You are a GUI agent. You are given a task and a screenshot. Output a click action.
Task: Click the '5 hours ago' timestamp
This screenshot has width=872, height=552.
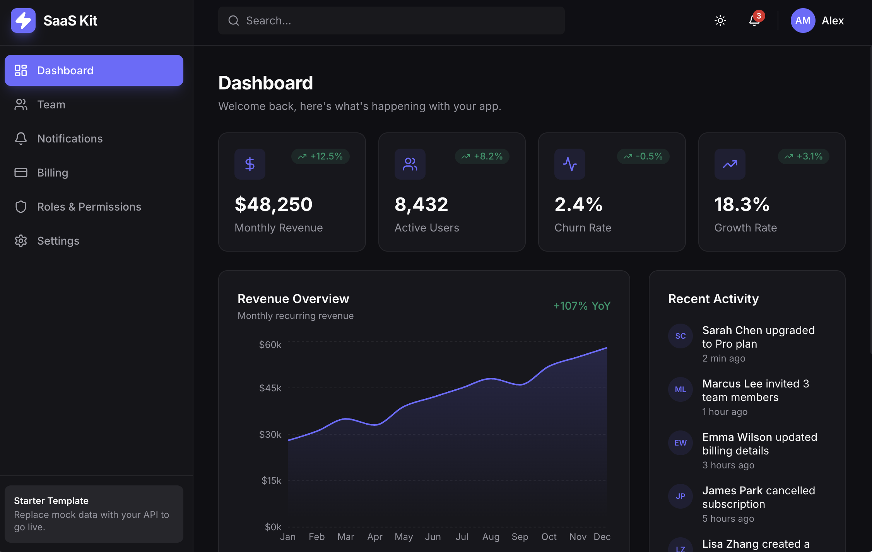click(728, 519)
